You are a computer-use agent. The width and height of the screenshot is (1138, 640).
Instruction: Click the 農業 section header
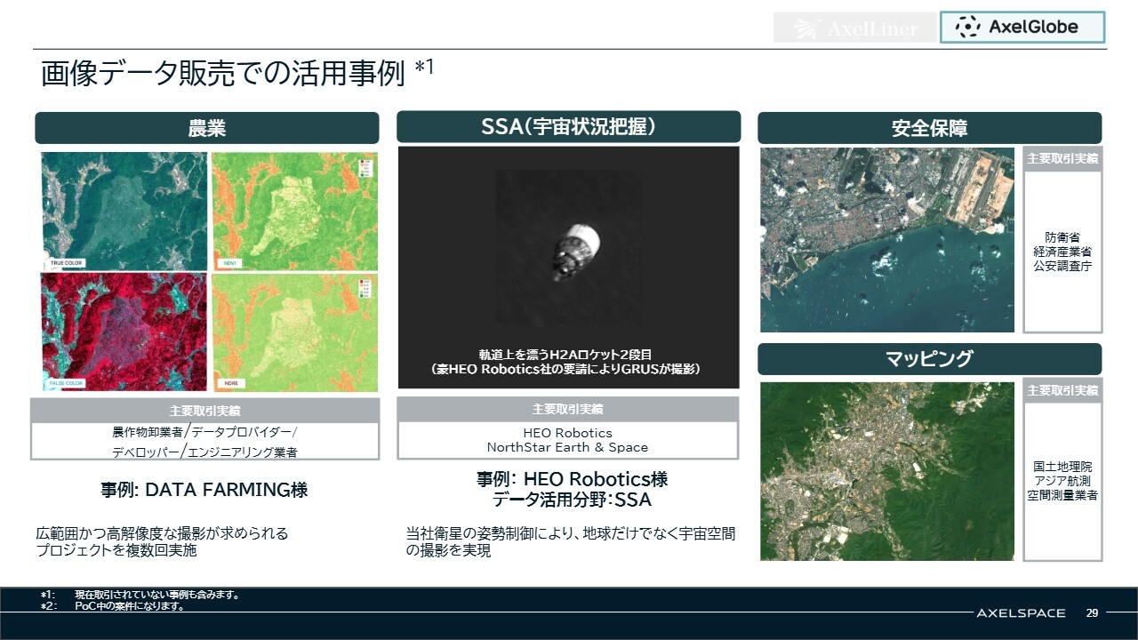[x=206, y=128]
